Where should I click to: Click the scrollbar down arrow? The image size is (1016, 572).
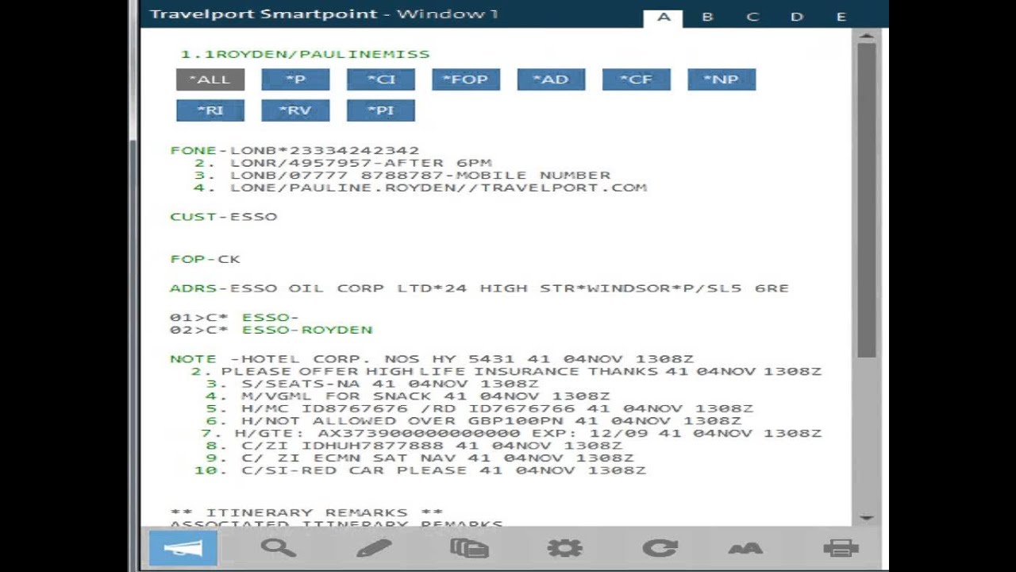866,517
